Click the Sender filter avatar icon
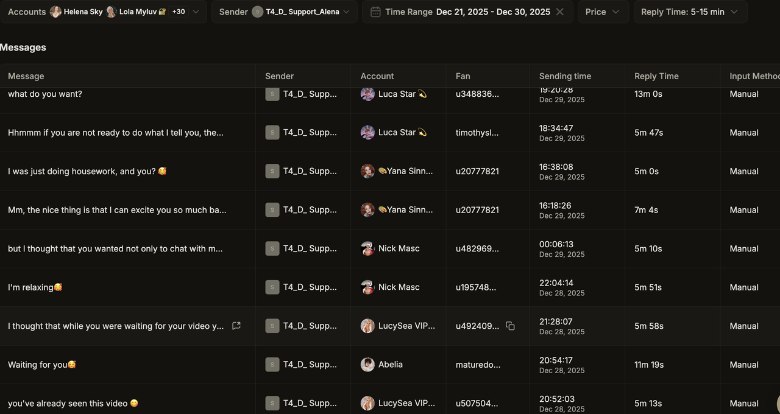The width and height of the screenshot is (780, 414). [258, 12]
